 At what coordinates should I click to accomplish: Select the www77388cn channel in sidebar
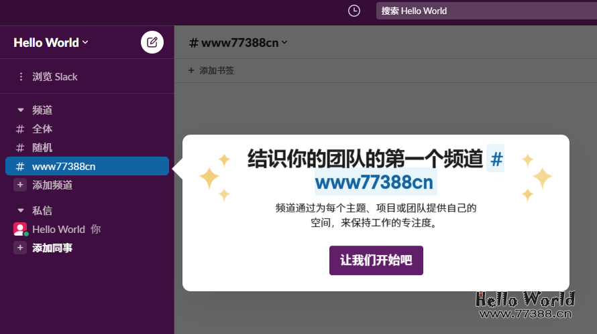pos(87,166)
